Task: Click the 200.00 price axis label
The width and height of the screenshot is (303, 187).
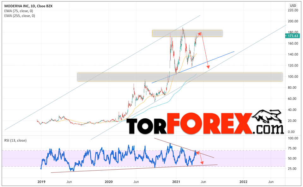Action: click(293, 21)
